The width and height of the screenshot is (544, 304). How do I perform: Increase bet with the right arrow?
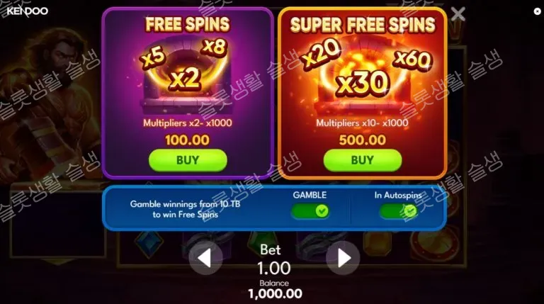click(x=343, y=258)
